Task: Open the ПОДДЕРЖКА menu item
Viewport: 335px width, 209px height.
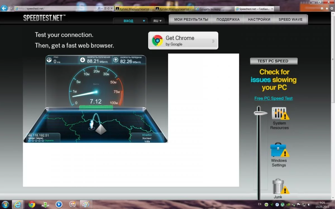Action: click(x=228, y=20)
